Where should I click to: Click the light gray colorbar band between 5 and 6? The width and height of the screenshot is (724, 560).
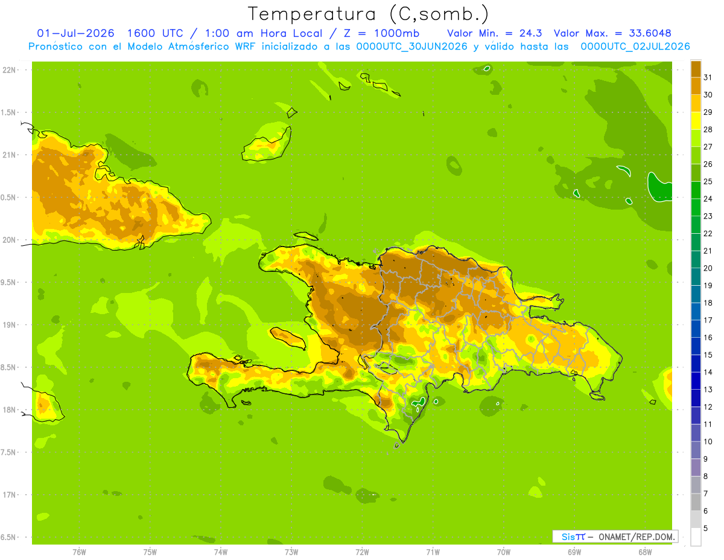pos(696,520)
